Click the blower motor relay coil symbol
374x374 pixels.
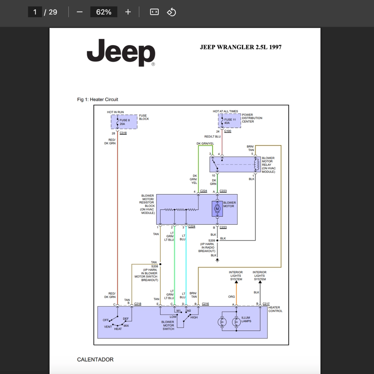pos(257,164)
